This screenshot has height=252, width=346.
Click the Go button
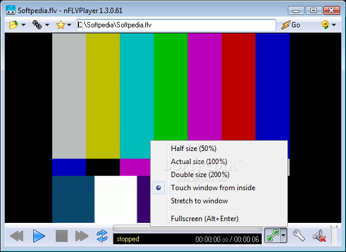[x=291, y=25]
